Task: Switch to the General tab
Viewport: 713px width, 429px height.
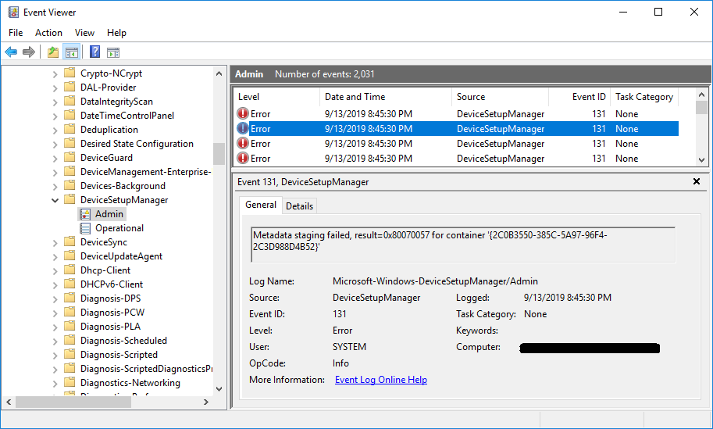Action: [261, 205]
